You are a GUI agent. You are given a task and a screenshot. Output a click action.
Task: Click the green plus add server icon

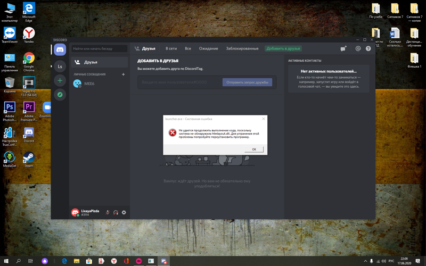point(60,81)
